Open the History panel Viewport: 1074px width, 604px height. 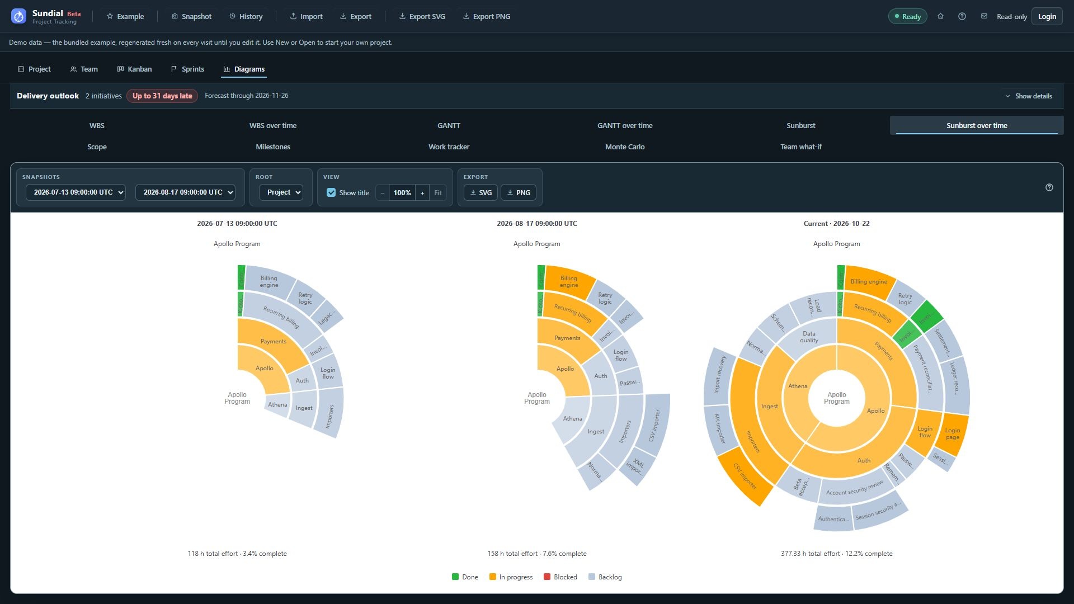(x=246, y=16)
